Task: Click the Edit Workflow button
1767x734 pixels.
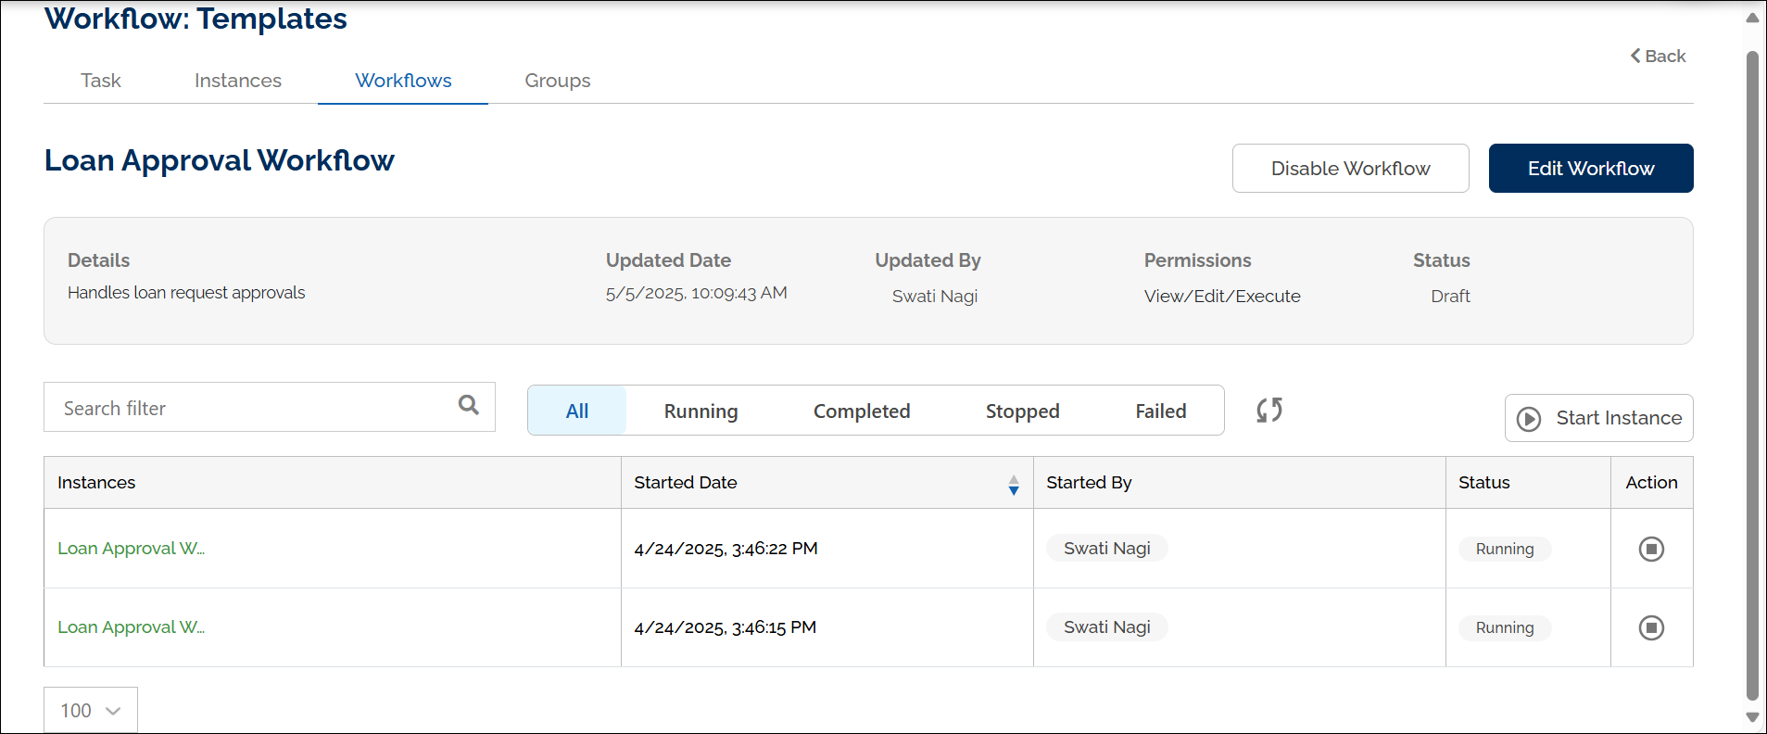Action: [x=1590, y=168]
